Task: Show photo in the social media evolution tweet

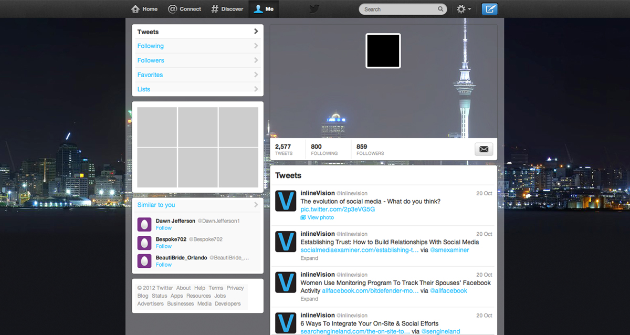Action: [x=317, y=217]
